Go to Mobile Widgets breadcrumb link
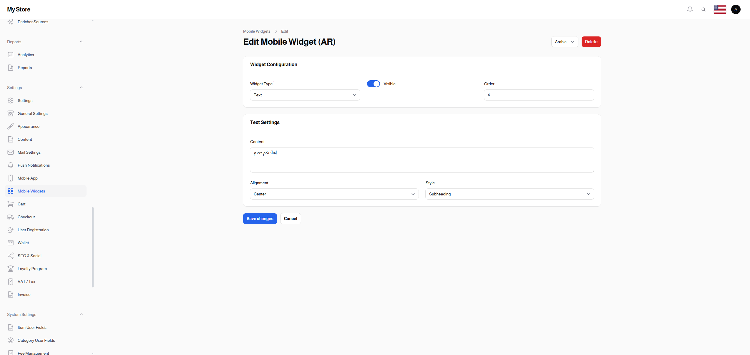 tap(256, 31)
